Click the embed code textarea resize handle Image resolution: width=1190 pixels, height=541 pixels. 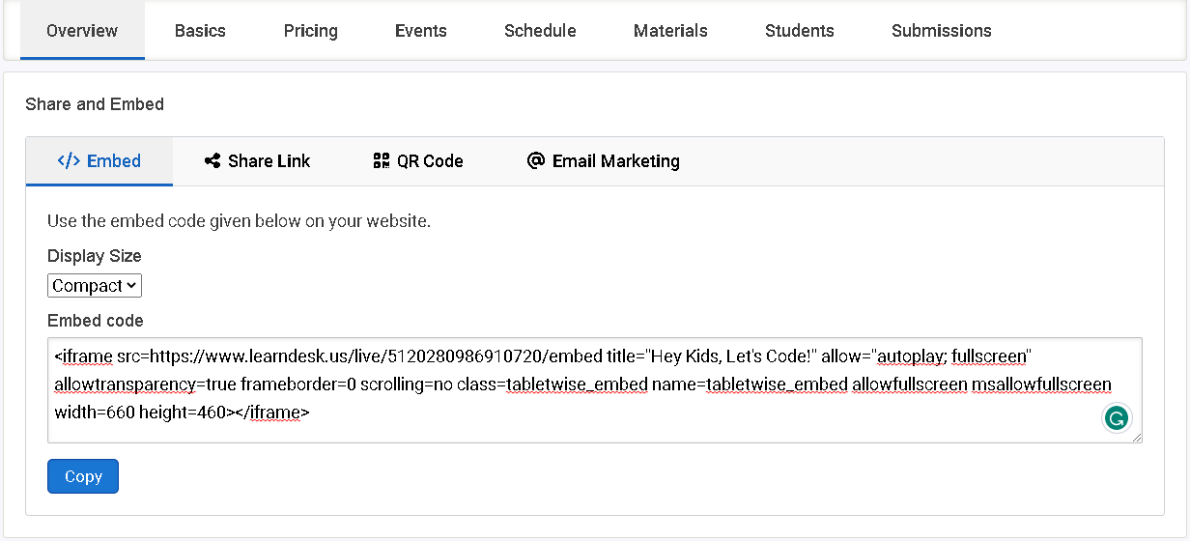(x=1137, y=438)
